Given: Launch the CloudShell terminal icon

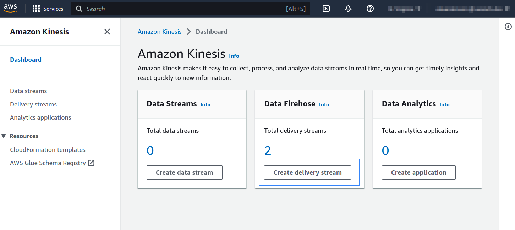Looking at the screenshot, I should [326, 9].
